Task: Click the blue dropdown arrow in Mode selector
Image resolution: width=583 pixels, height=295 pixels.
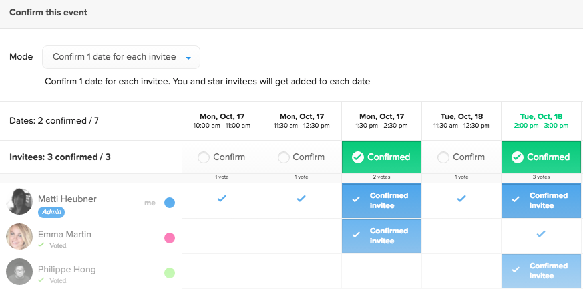Action: click(x=188, y=58)
